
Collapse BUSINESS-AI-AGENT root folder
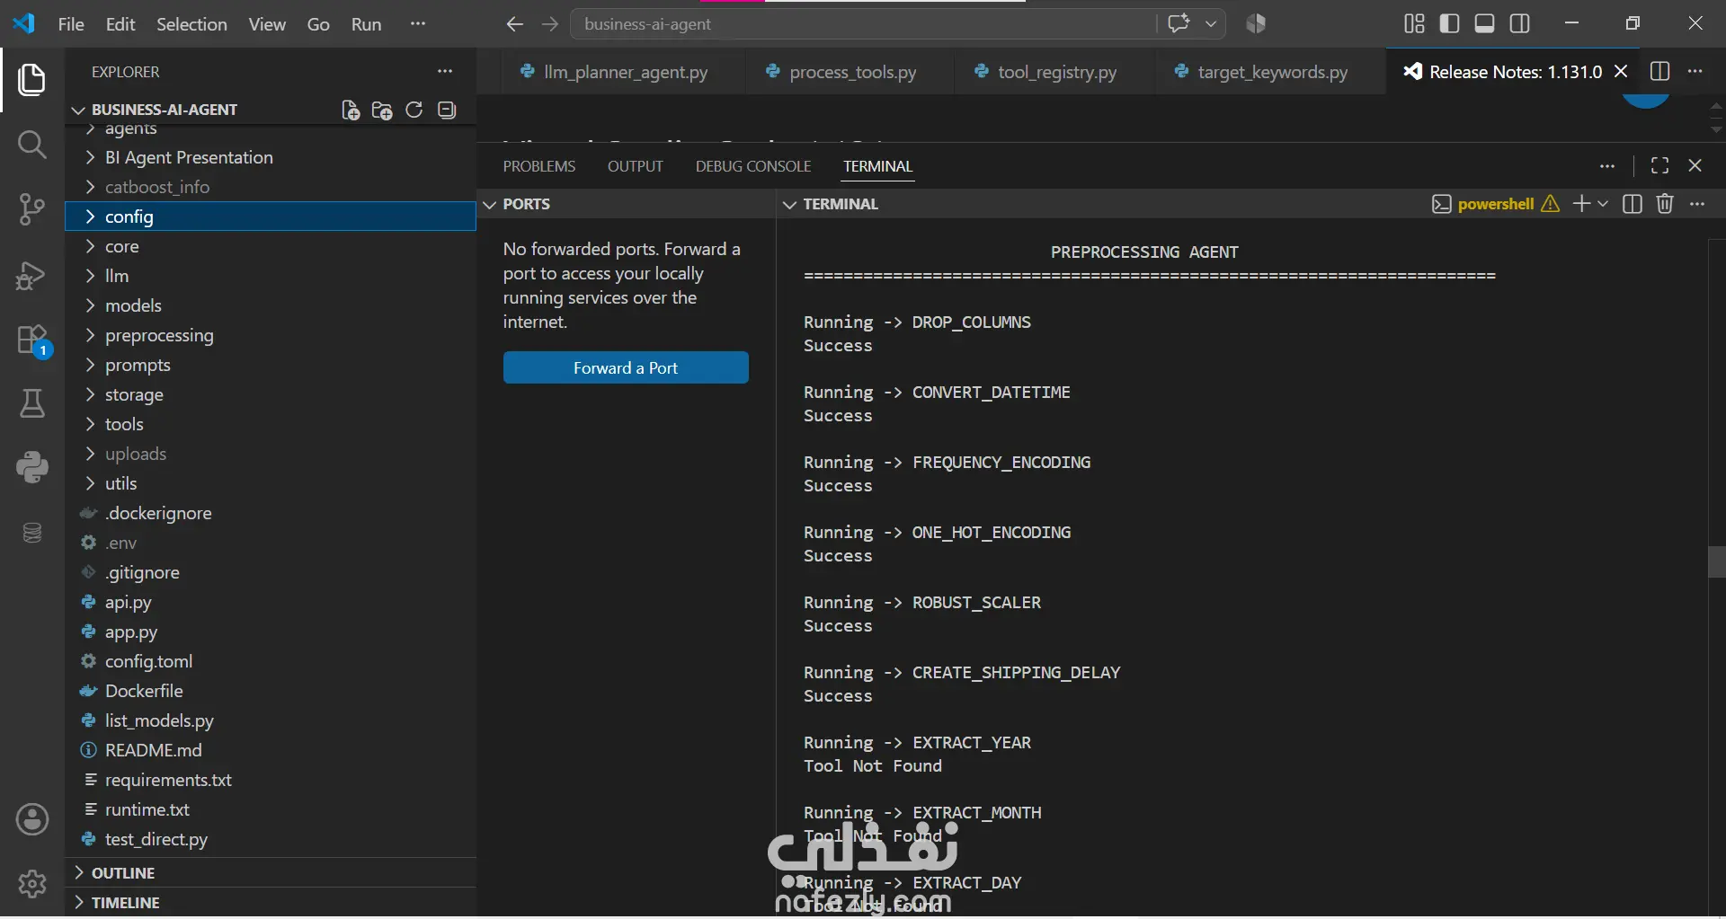point(165,110)
